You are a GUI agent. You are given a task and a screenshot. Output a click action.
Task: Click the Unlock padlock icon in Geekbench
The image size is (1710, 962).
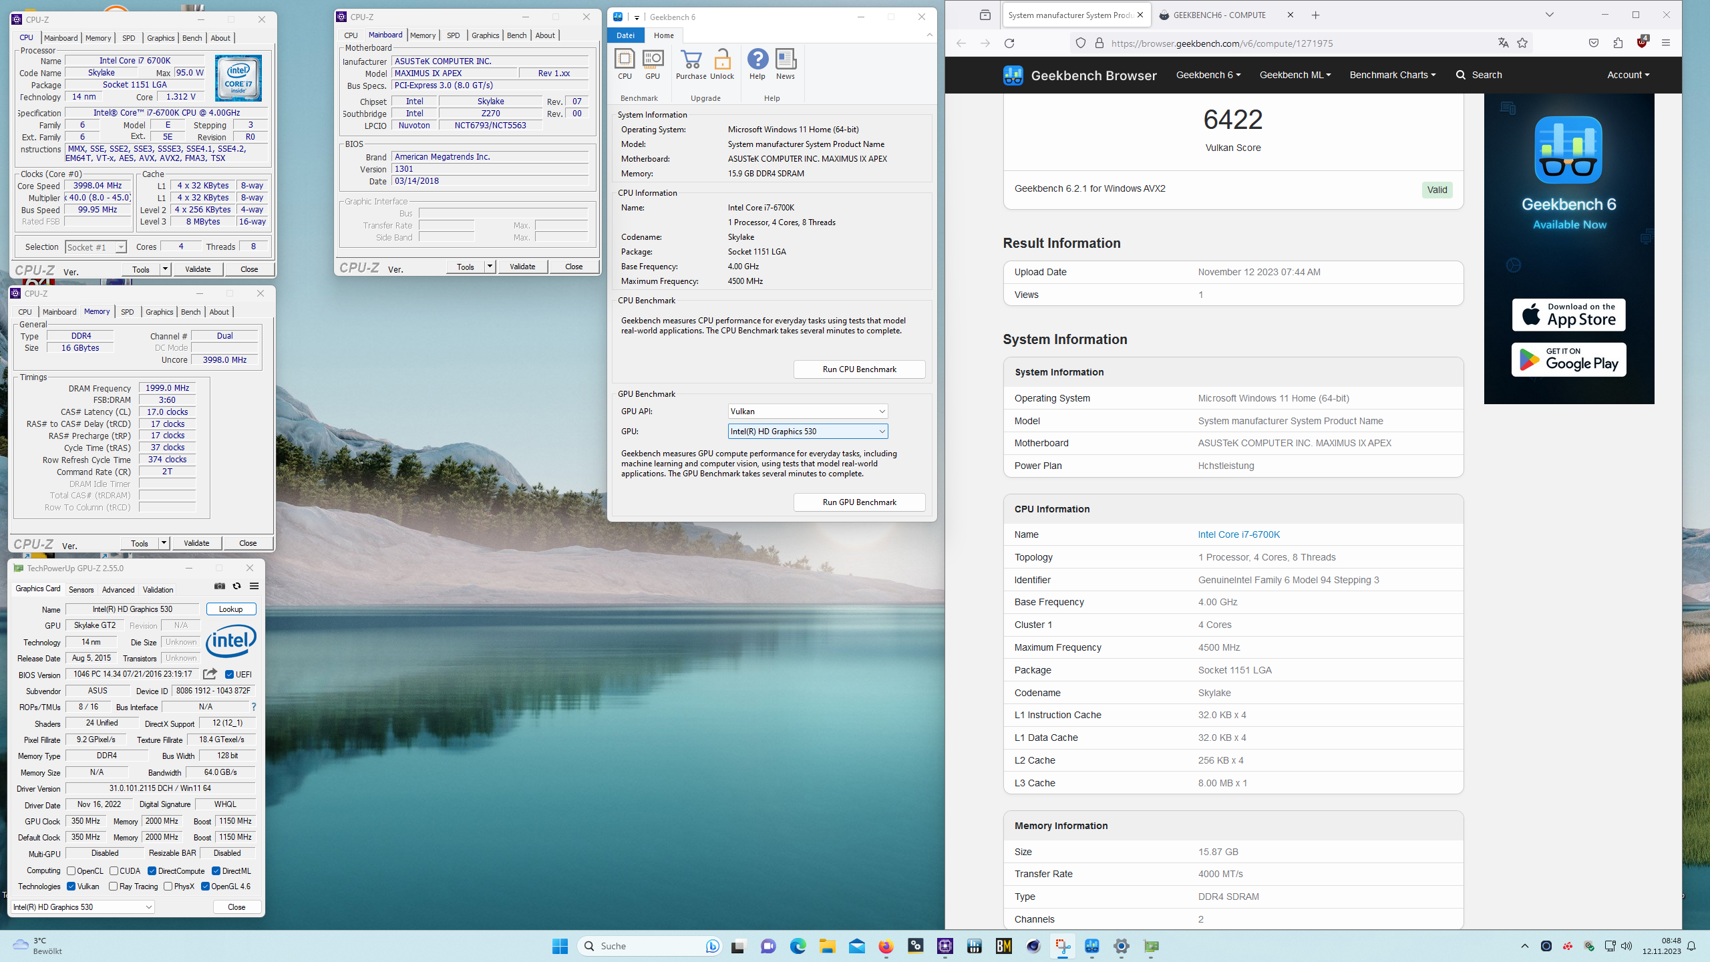coord(722,64)
